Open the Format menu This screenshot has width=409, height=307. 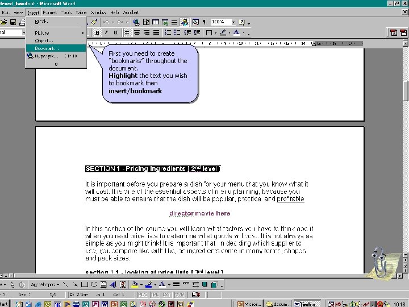pyautogui.click(x=49, y=13)
